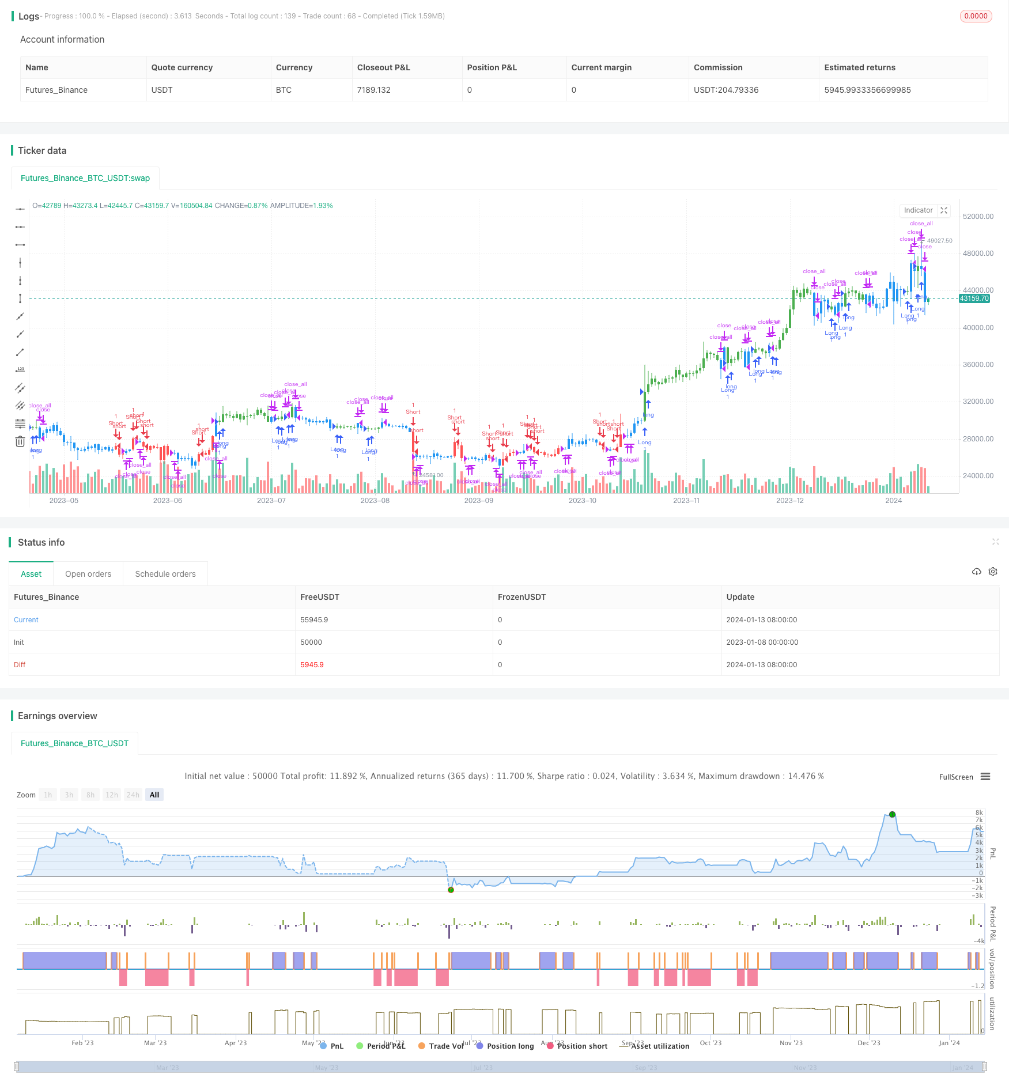The image size is (1009, 1089).
Task: Open the Schedule orders tab
Action: [165, 574]
